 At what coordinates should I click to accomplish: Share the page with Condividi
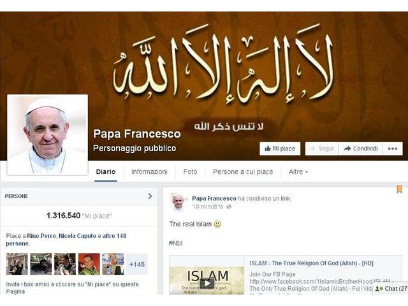361,149
